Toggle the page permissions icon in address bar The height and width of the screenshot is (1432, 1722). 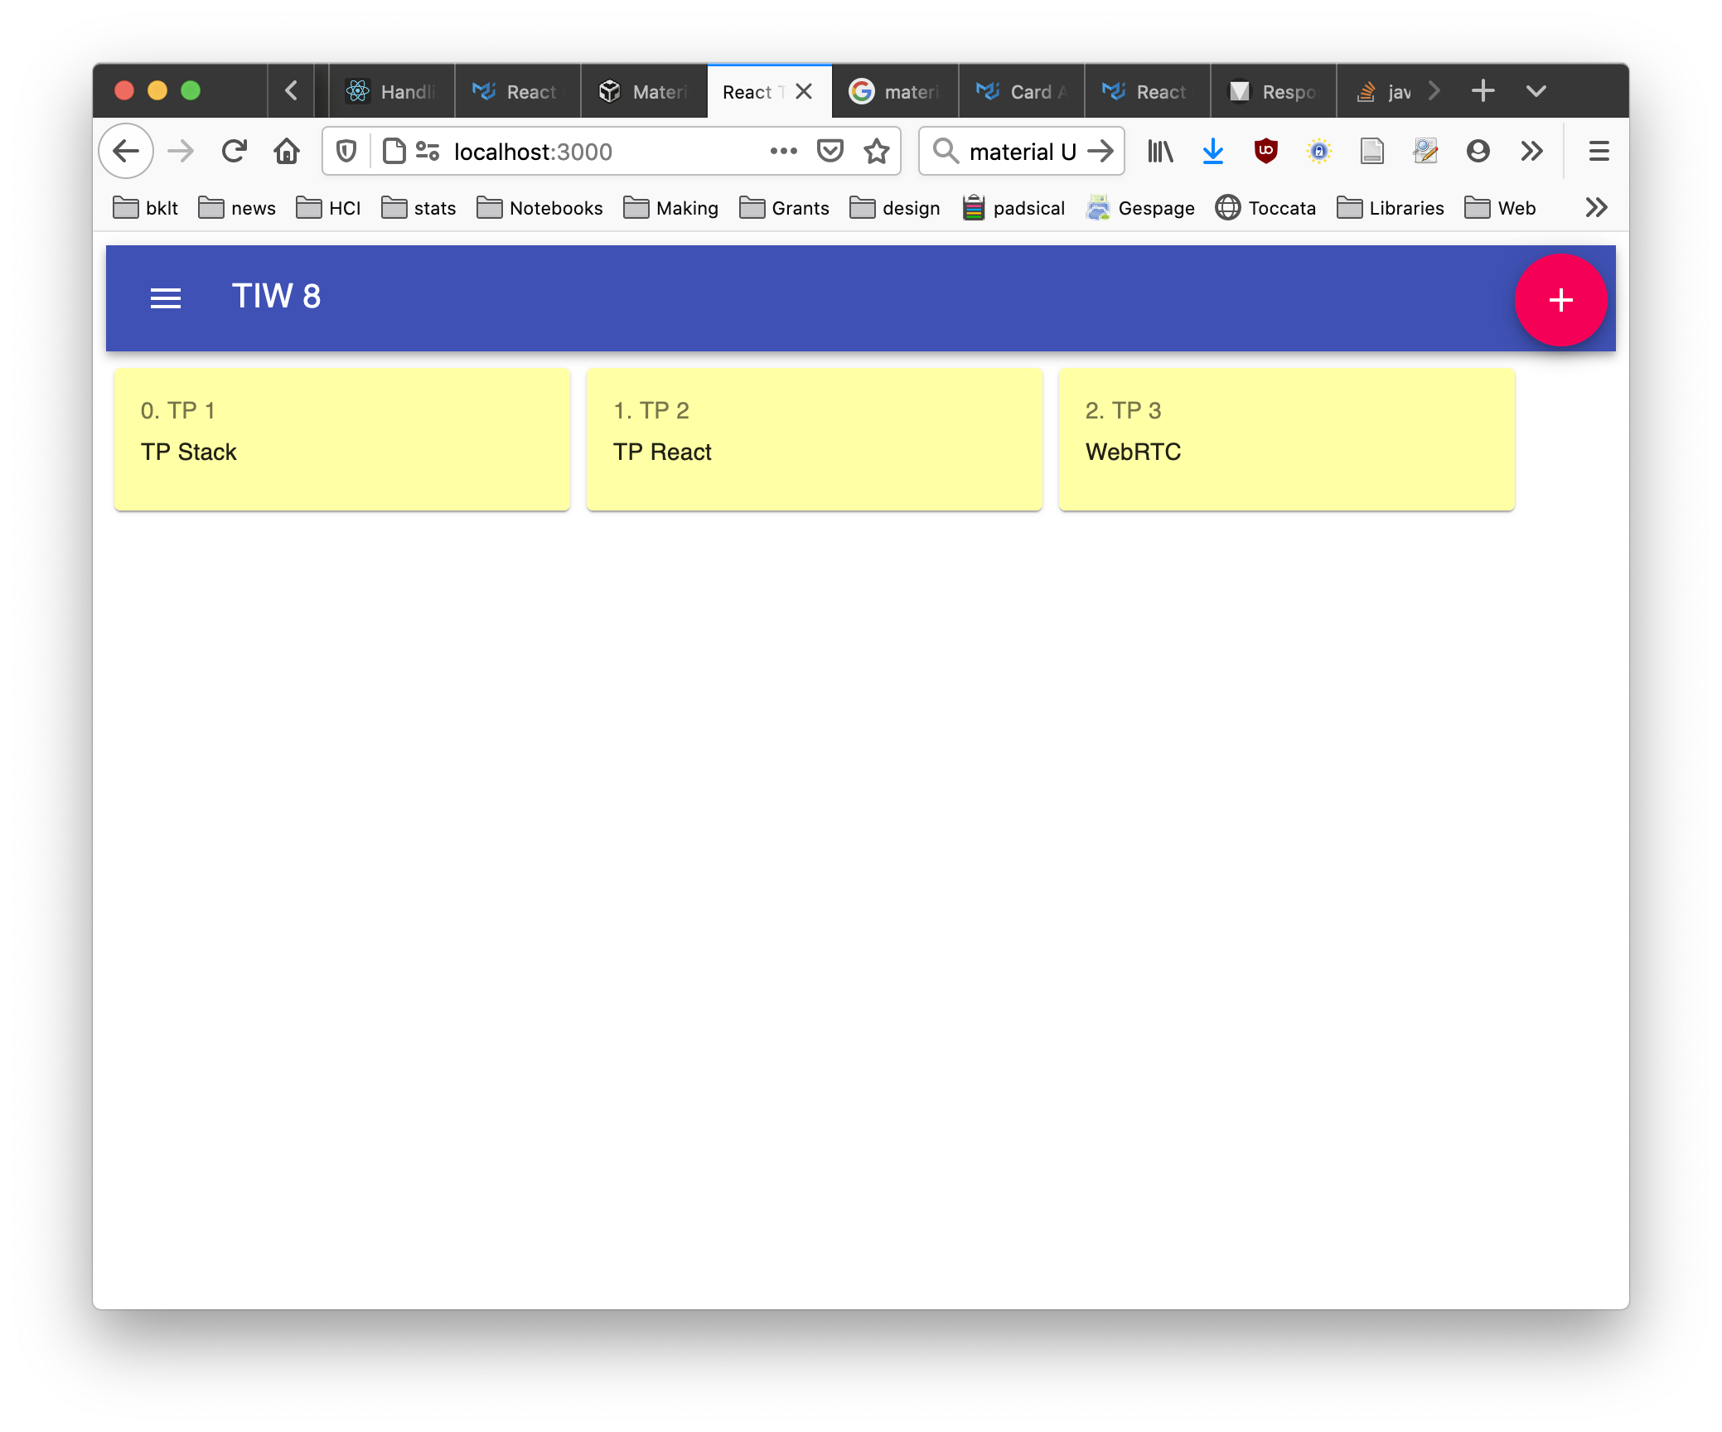point(429,151)
